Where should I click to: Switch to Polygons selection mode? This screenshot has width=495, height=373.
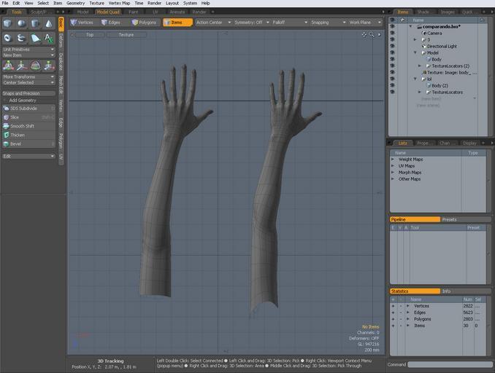pyautogui.click(x=144, y=23)
